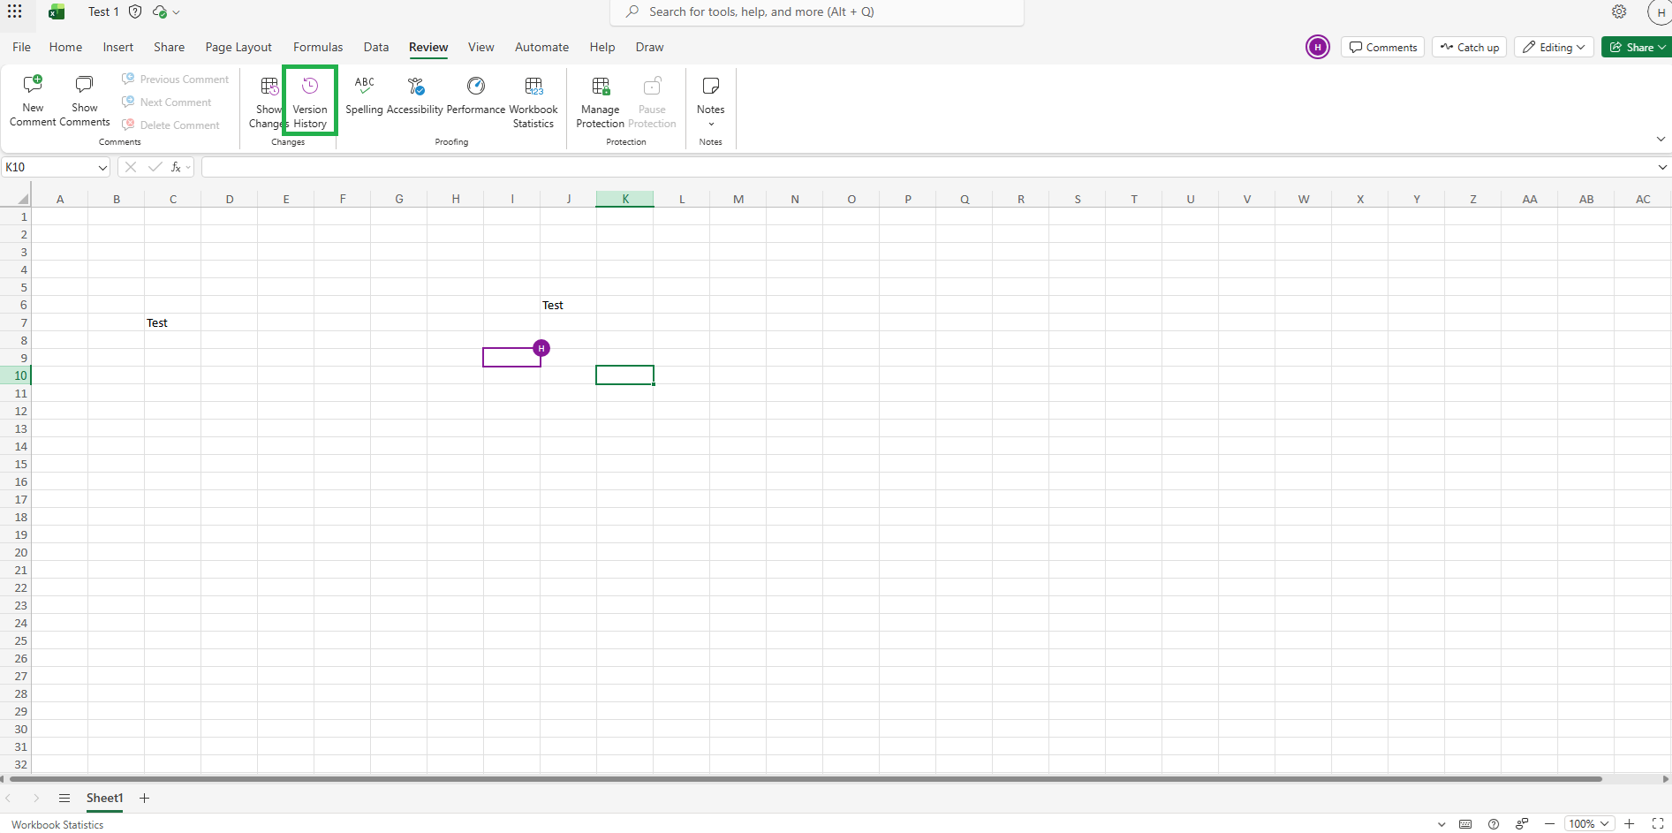This screenshot has height=833, width=1672.
Task: Open the help question mark icon in status bar
Action: (x=1494, y=824)
